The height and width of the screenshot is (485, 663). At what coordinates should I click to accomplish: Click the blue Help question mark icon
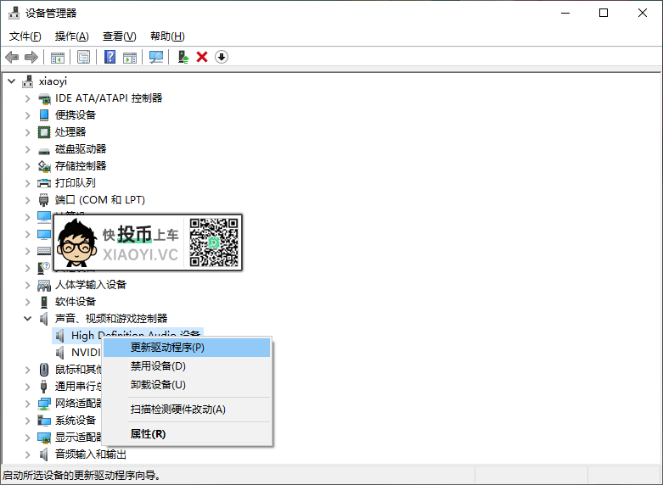(x=110, y=57)
